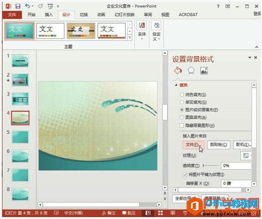Screen dimensions: 262x219
Task: Open the 动画 animations tab
Action: click(101, 15)
